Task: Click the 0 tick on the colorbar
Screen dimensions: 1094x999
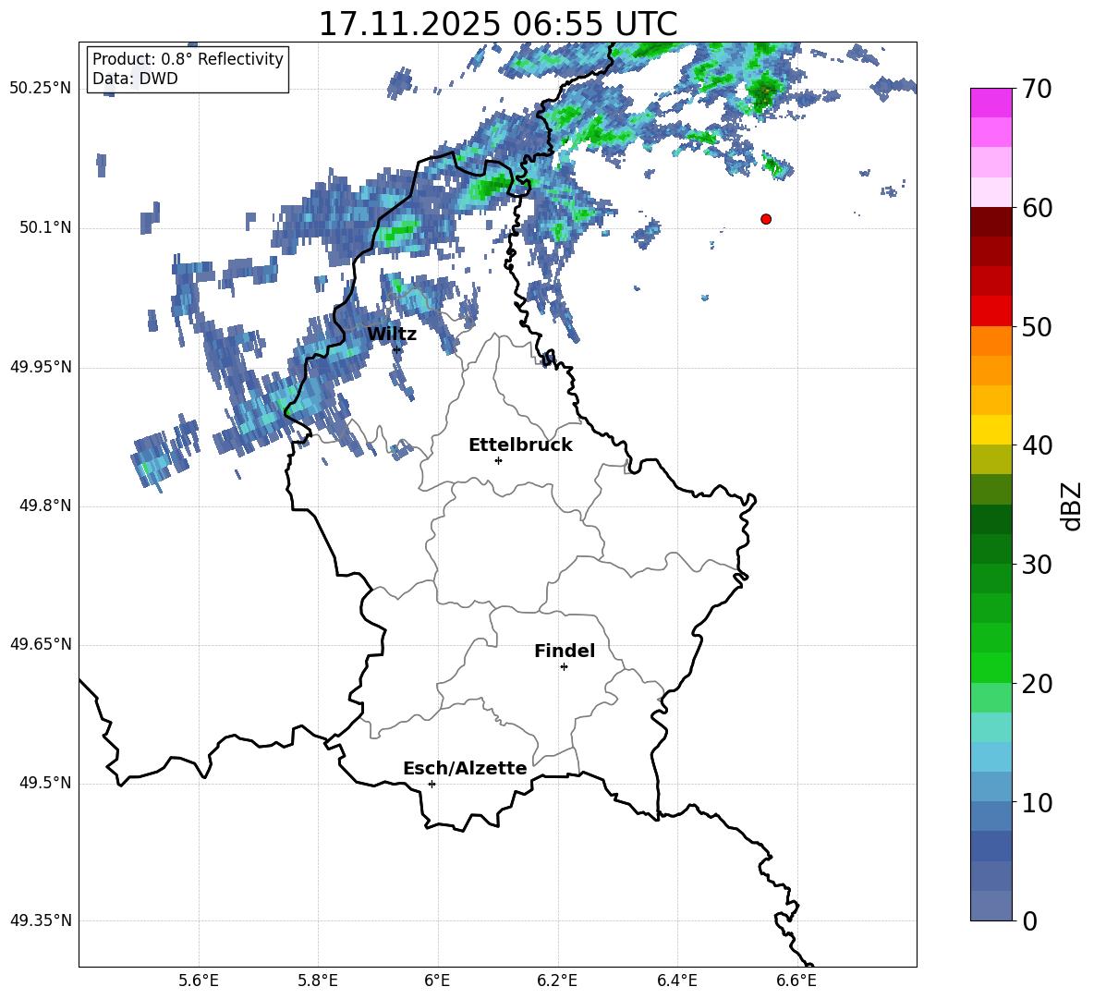Action: pyautogui.click(x=1029, y=921)
